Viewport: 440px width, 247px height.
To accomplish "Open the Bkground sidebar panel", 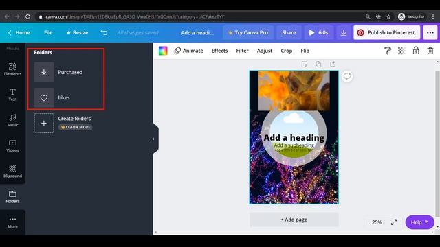I will (x=12, y=171).
